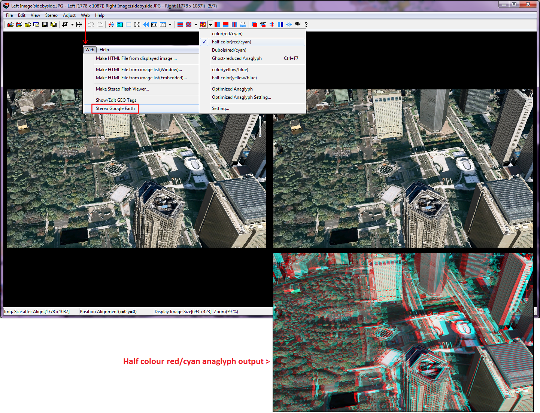Viewport: 540px width, 413px height.
Task: Click Make HTML File from image list(Embedded)
Action: [x=141, y=78]
